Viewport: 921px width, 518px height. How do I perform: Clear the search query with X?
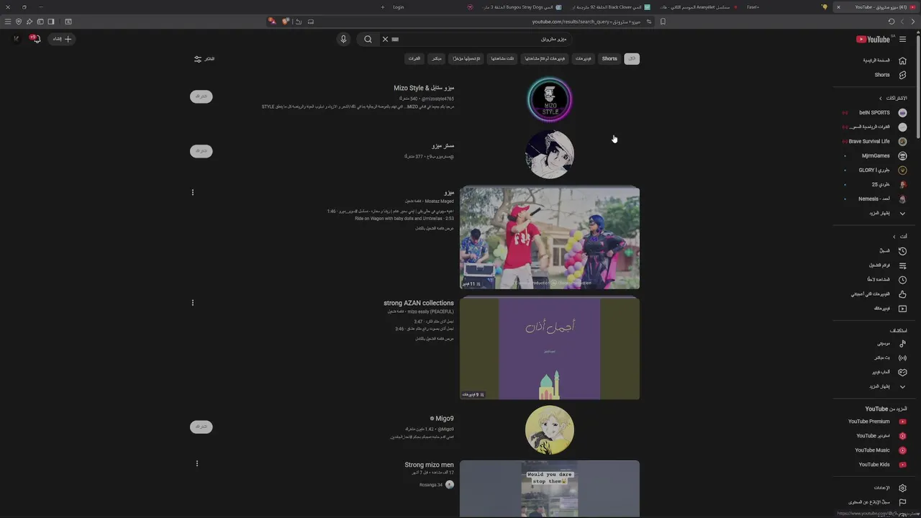coord(385,39)
